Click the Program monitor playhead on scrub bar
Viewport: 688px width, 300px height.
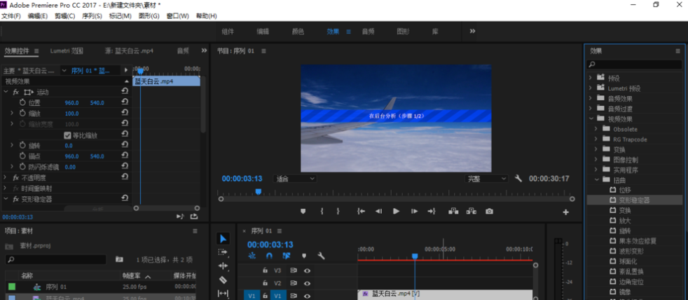pos(258,191)
